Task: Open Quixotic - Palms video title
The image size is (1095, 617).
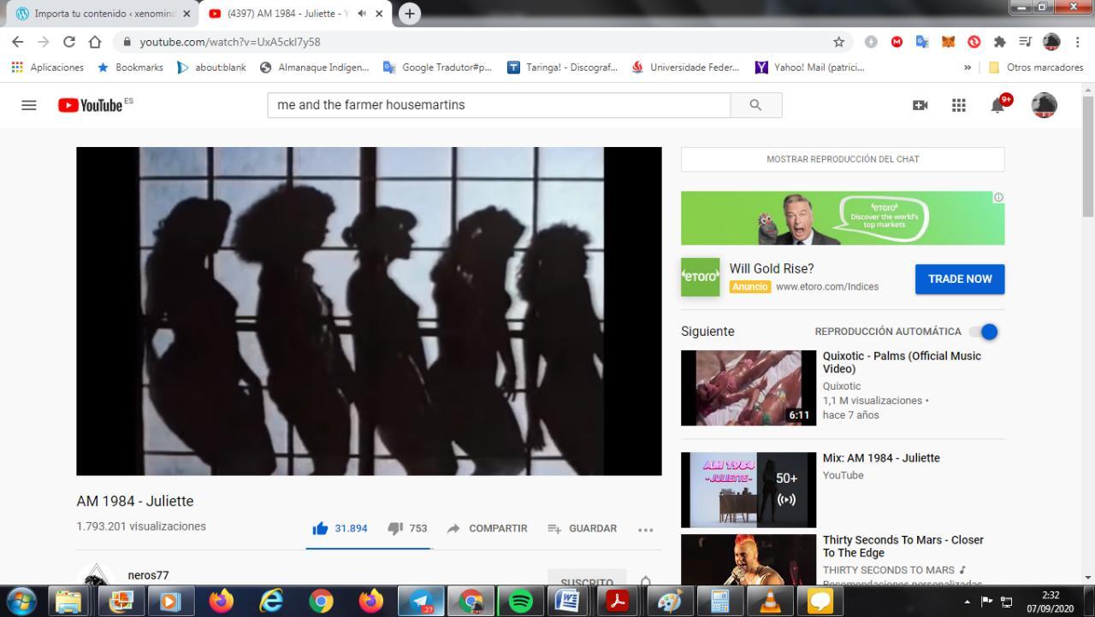Action: point(902,362)
